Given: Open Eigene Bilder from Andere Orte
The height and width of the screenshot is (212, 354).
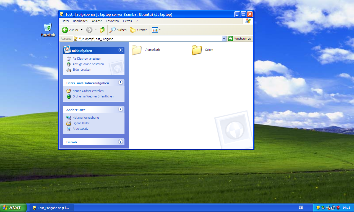Looking at the screenshot, I should tap(81, 123).
